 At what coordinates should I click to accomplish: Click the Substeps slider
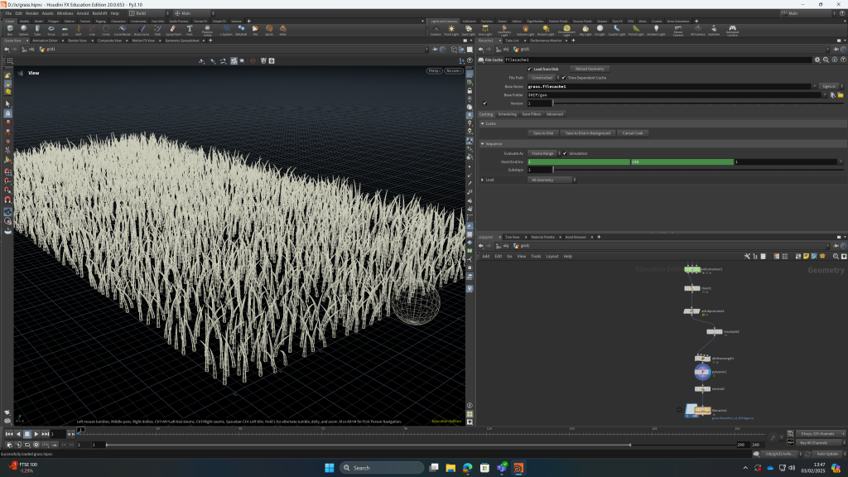click(x=697, y=170)
